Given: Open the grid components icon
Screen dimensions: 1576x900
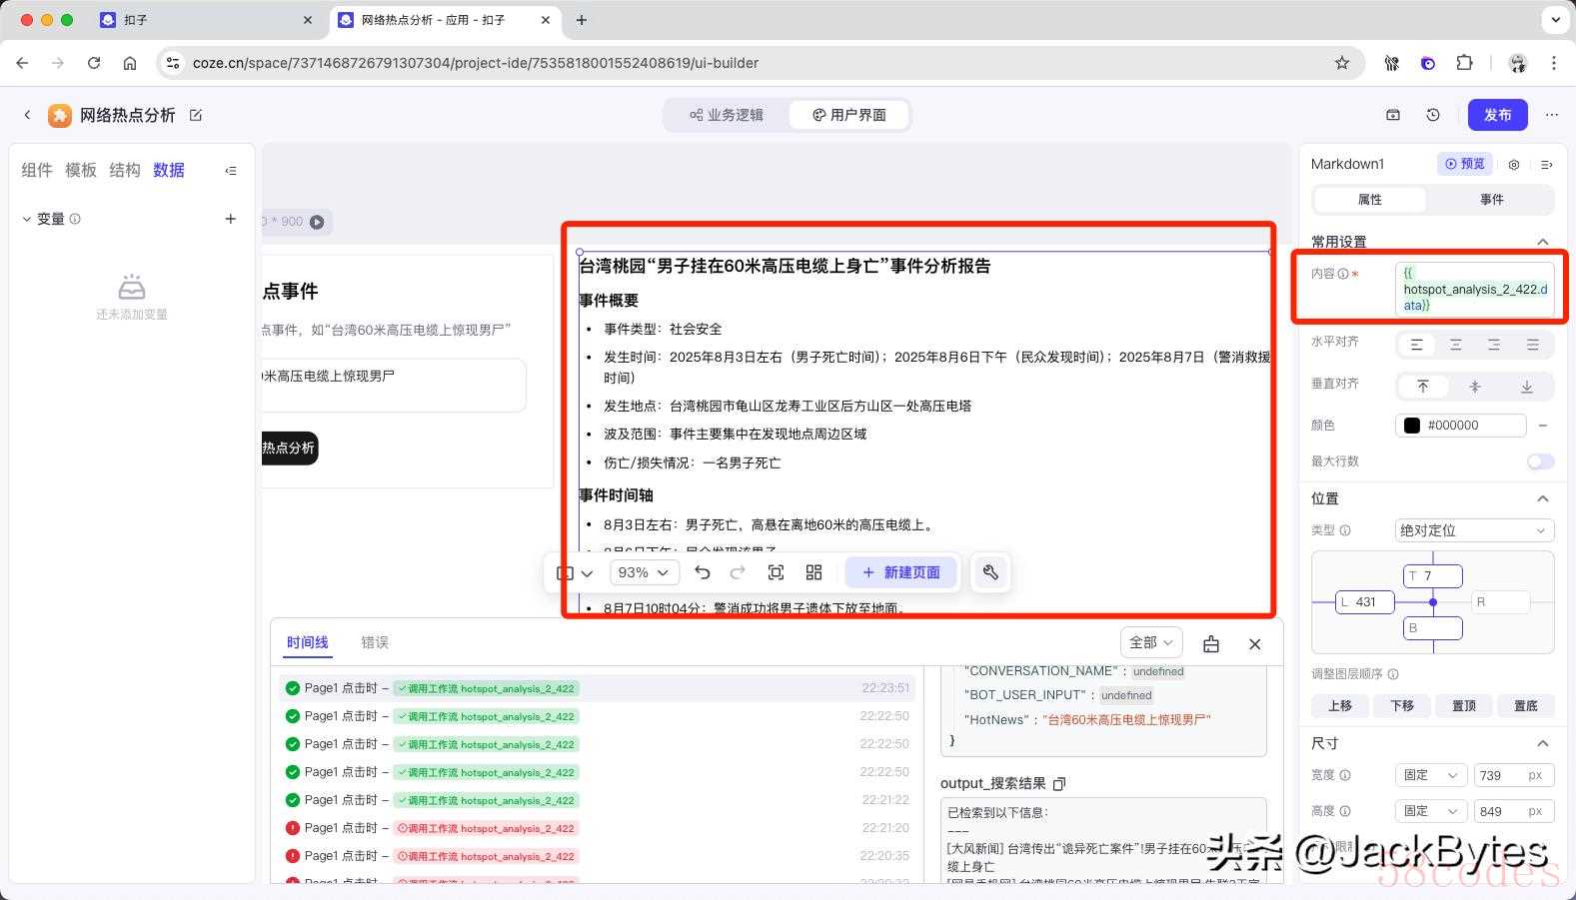Looking at the screenshot, I should pos(813,572).
